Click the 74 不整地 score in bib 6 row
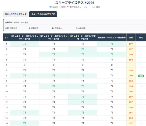The height and width of the screenshot is (126, 146). pyautogui.click(x=83, y=70)
